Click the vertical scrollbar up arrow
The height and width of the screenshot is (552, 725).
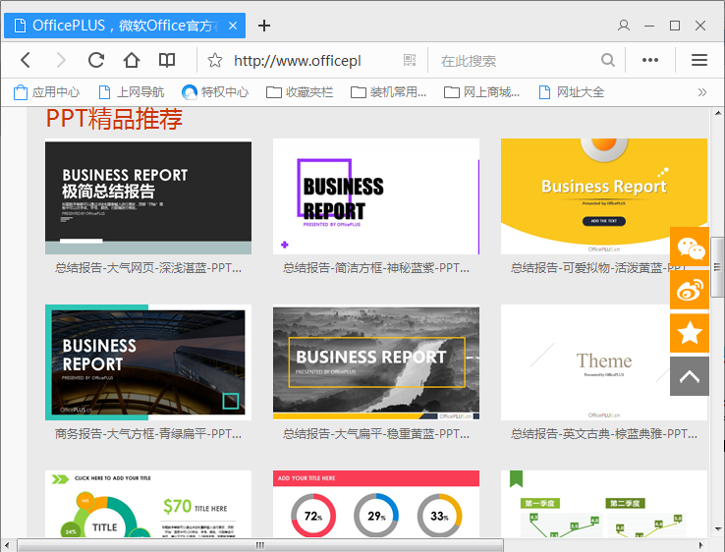click(x=717, y=113)
